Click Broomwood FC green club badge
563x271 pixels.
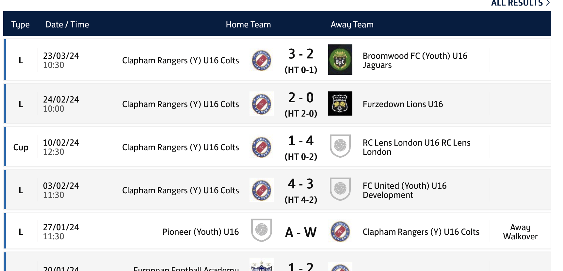point(340,60)
